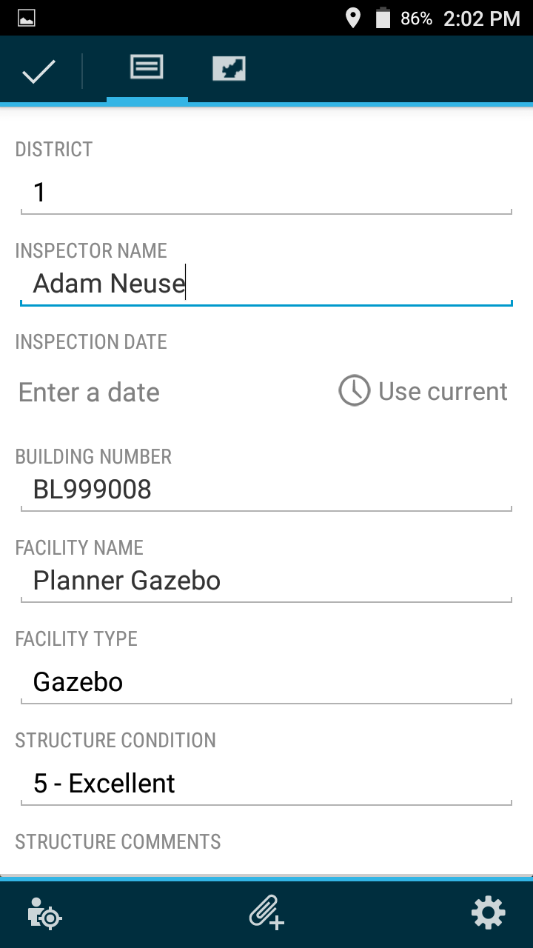Screen dimensions: 533x948
Task: Tap the battery icon in status bar
Action: tap(383, 19)
